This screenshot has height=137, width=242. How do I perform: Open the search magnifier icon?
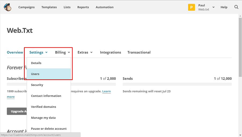pyautogui.click(x=236, y=7)
